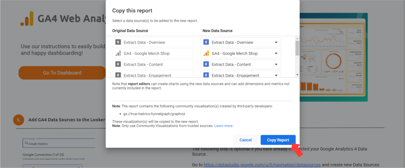Click the GA4 Web Analytics logo icon
The width and height of the screenshot is (405, 168).
27,19
